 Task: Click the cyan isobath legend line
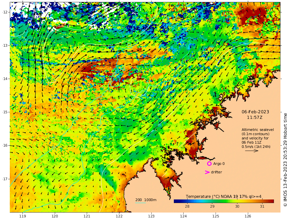141,203
